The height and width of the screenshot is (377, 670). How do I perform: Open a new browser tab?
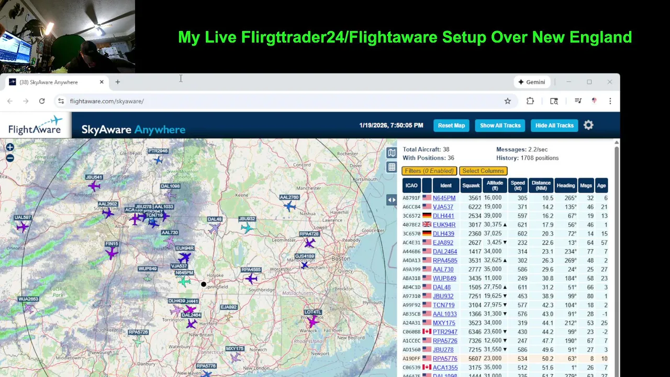[x=118, y=82]
